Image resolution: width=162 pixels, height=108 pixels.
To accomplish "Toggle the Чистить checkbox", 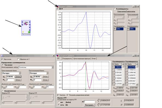I will pyautogui.click(x=58, y=95).
